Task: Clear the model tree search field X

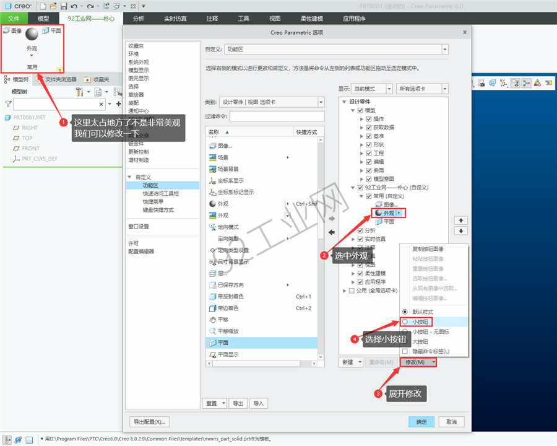Action: click(x=101, y=104)
